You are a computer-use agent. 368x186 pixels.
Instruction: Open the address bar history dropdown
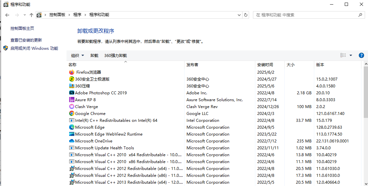[239, 15]
